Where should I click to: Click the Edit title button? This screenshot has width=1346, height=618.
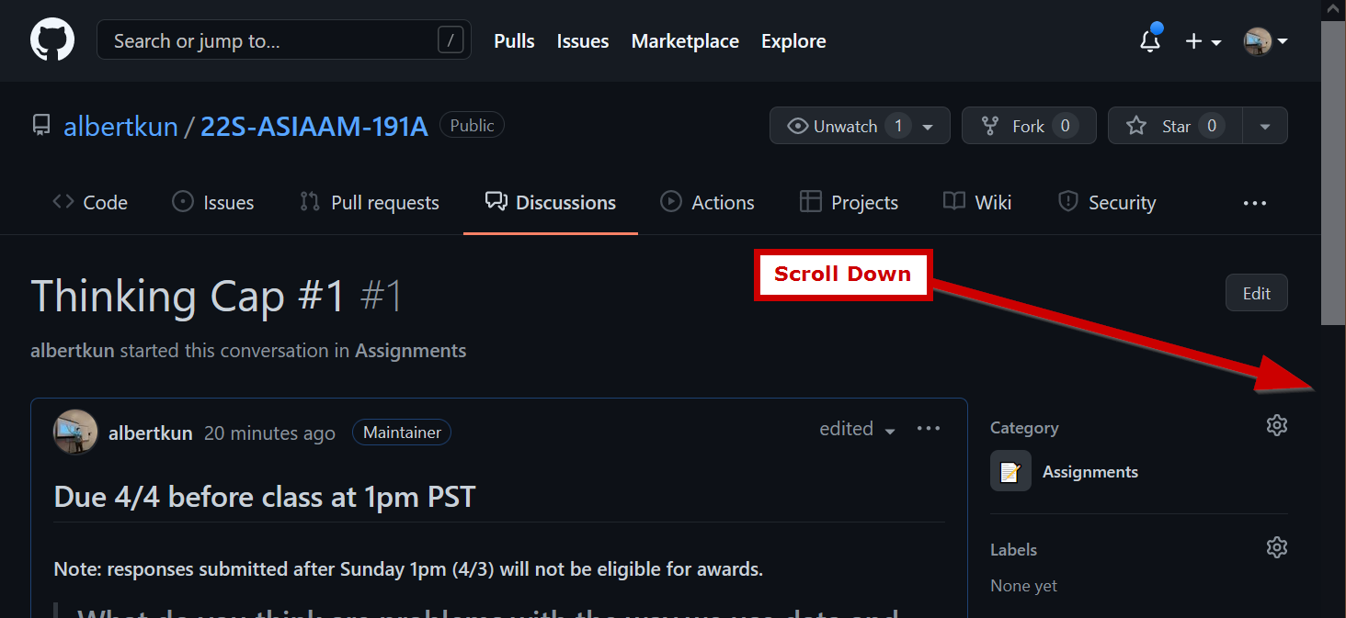(x=1256, y=293)
